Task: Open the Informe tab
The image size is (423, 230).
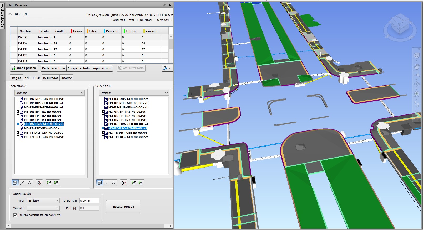Action: (x=67, y=78)
